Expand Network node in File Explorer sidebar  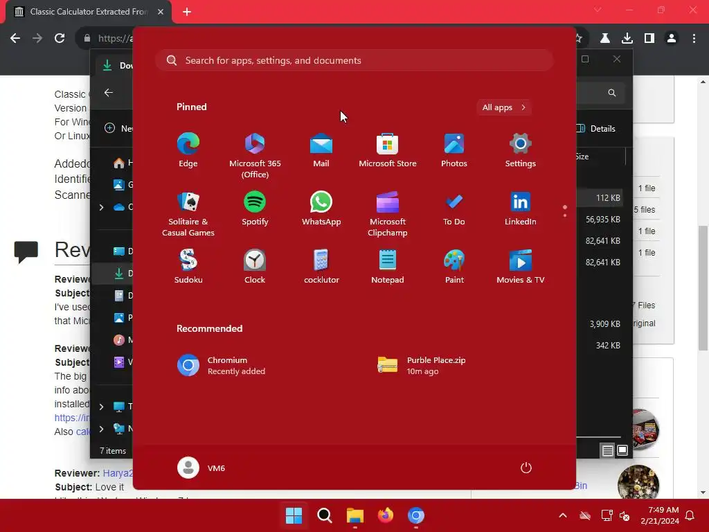click(101, 428)
